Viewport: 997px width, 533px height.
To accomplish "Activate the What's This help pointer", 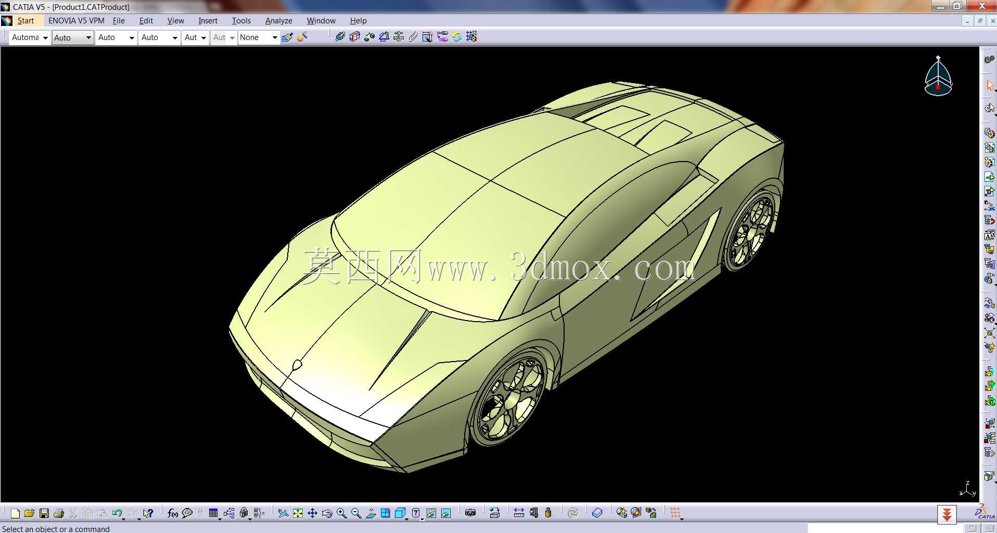I will (148, 513).
